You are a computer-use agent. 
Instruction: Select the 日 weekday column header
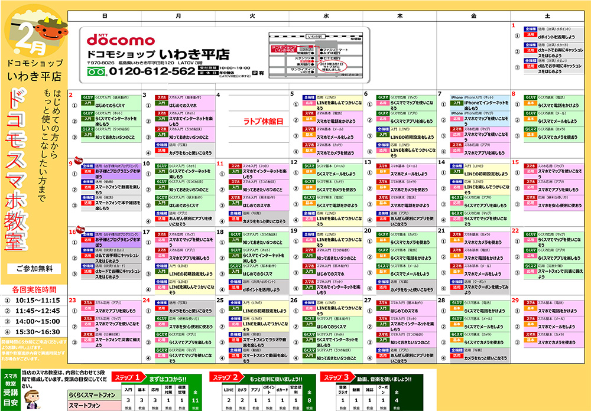click(x=105, y=16)
